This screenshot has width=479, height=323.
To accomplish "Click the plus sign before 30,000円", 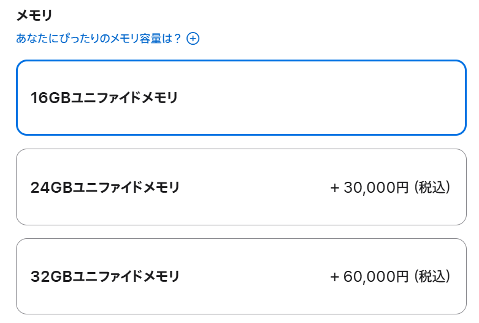I will coord(334,188).
